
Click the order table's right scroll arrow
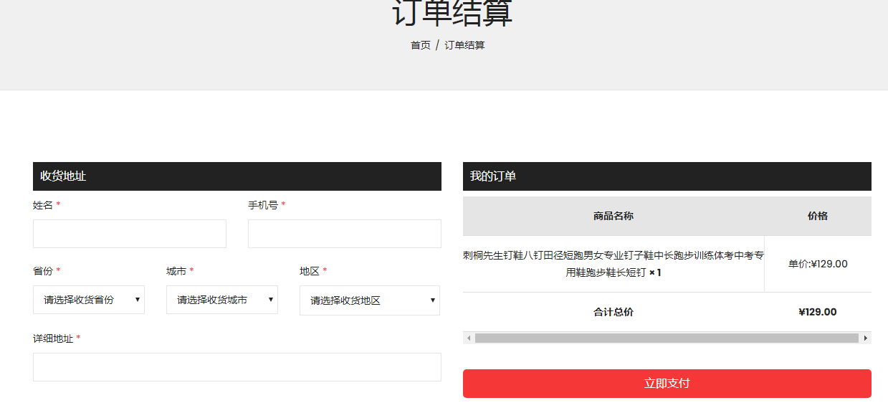tap(865, 338)
